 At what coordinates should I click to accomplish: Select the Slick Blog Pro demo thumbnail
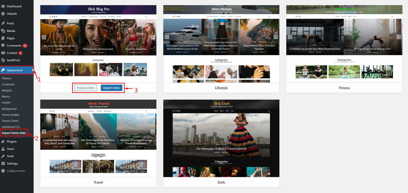98,44
